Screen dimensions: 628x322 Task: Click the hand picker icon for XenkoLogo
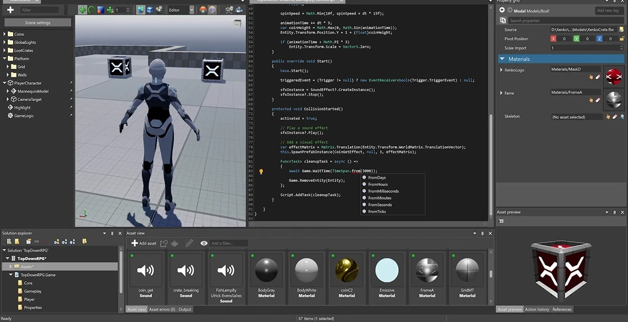[591, 77]
